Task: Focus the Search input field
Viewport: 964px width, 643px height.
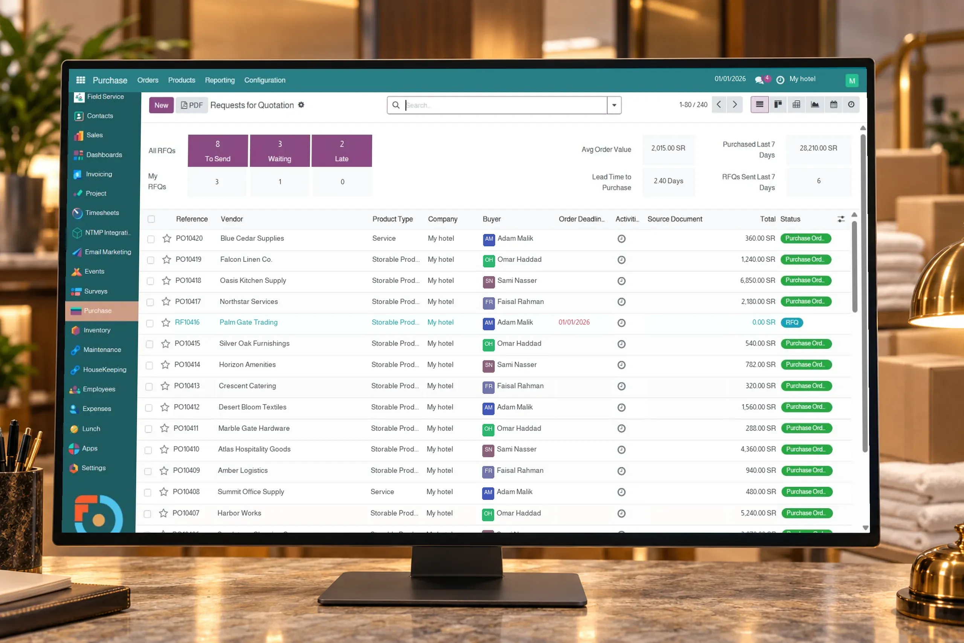Action: tap(505, 105)
